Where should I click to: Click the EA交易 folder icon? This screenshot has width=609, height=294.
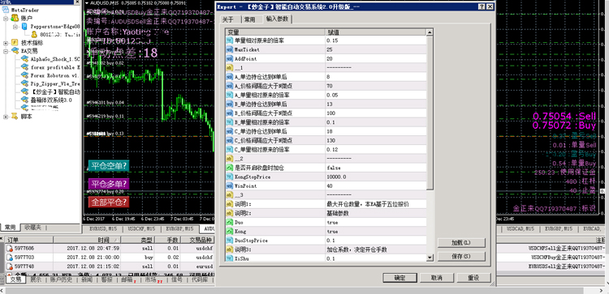coord(15,51)
